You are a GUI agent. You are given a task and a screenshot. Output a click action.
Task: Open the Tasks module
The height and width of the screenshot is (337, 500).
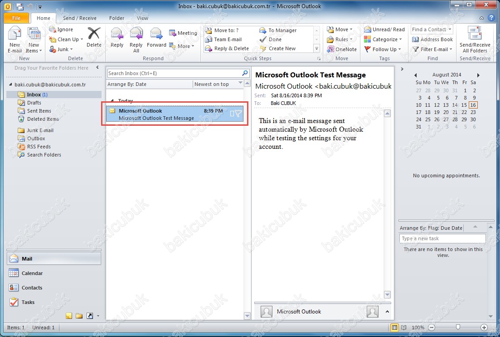click(53, 302)
